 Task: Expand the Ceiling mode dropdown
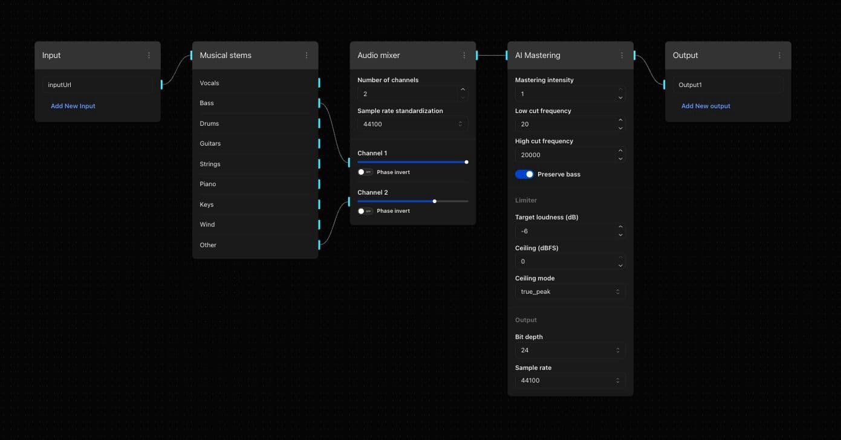click(570, 292)
